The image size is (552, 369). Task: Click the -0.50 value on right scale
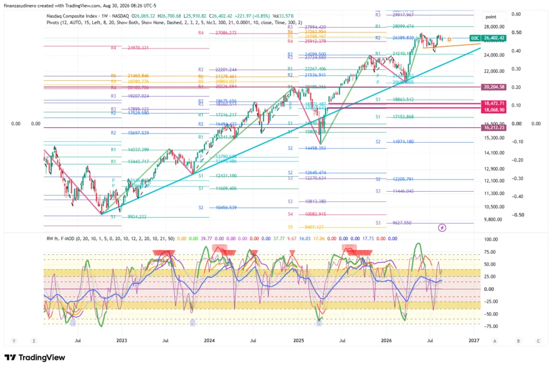coord(517,215)
